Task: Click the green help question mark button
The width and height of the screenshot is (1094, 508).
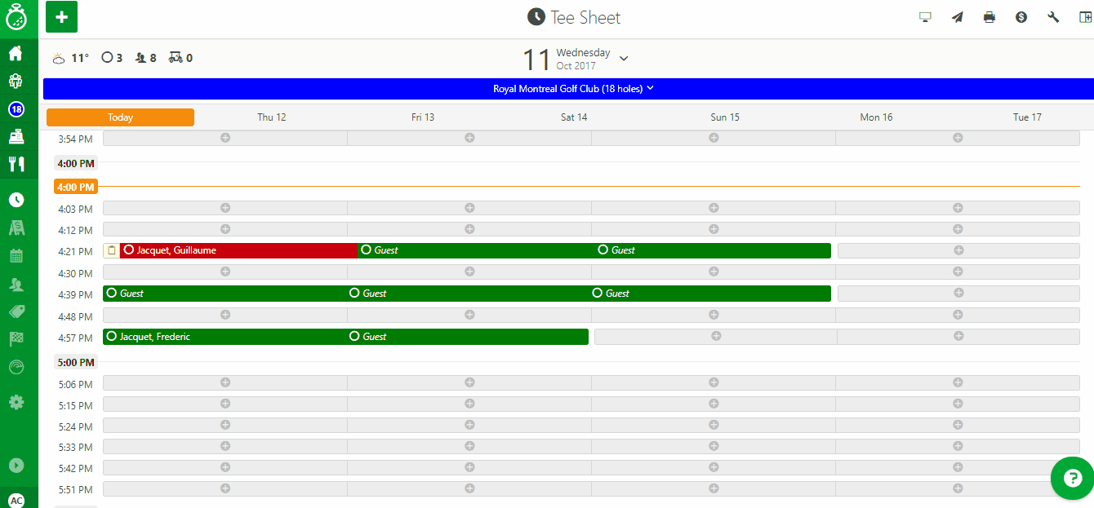Action: [x=1071, y=478]
